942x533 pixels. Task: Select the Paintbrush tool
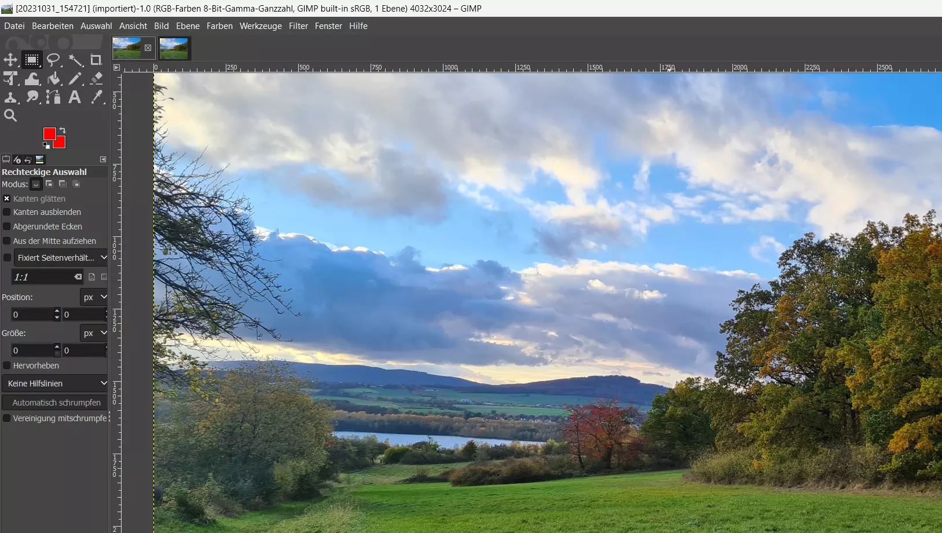[x=75, y=79]
